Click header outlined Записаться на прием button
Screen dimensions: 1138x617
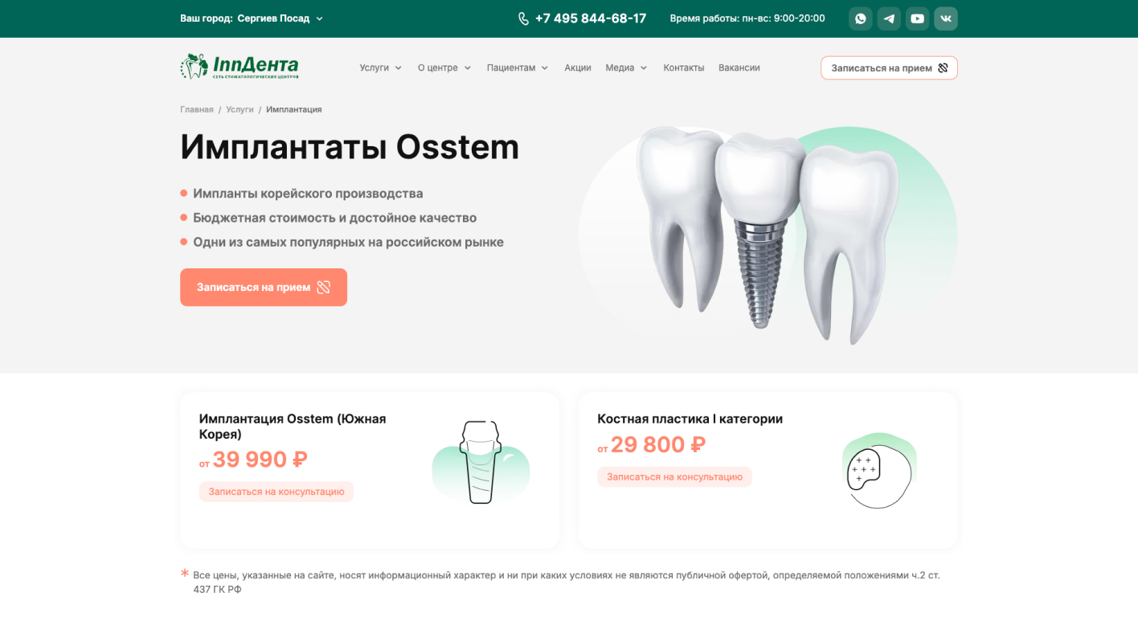pyautogui.click(x=889, y=67)
